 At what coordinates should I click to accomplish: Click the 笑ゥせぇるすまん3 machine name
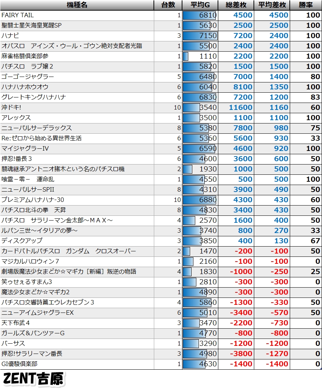(26, 282)
